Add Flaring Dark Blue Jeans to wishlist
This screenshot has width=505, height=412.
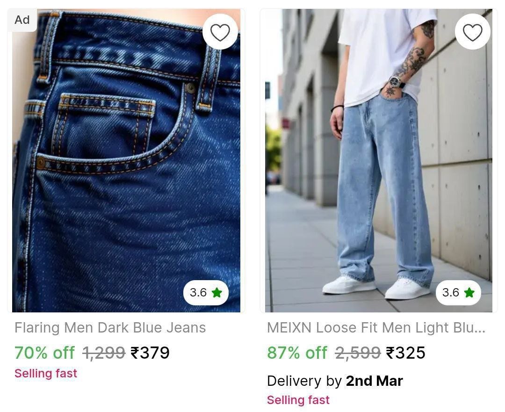(x=220, y=32)
